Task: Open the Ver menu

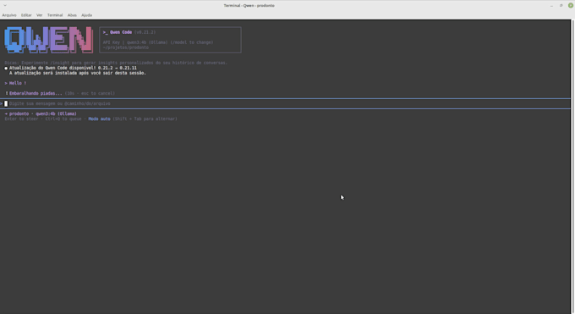Action: click(x=39, y=15)
